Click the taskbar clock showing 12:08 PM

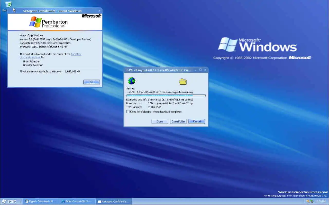320,201
